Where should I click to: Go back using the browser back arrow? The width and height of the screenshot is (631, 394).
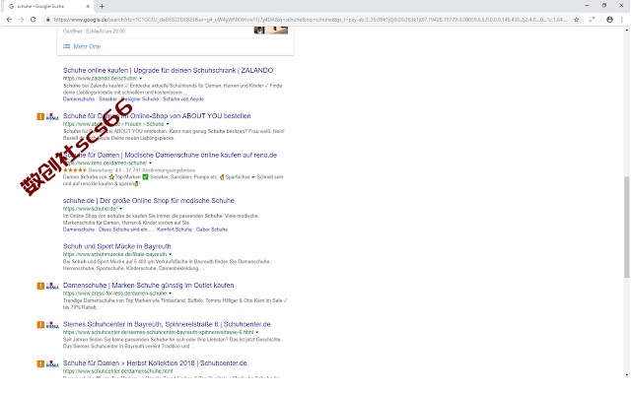[9, 20]
